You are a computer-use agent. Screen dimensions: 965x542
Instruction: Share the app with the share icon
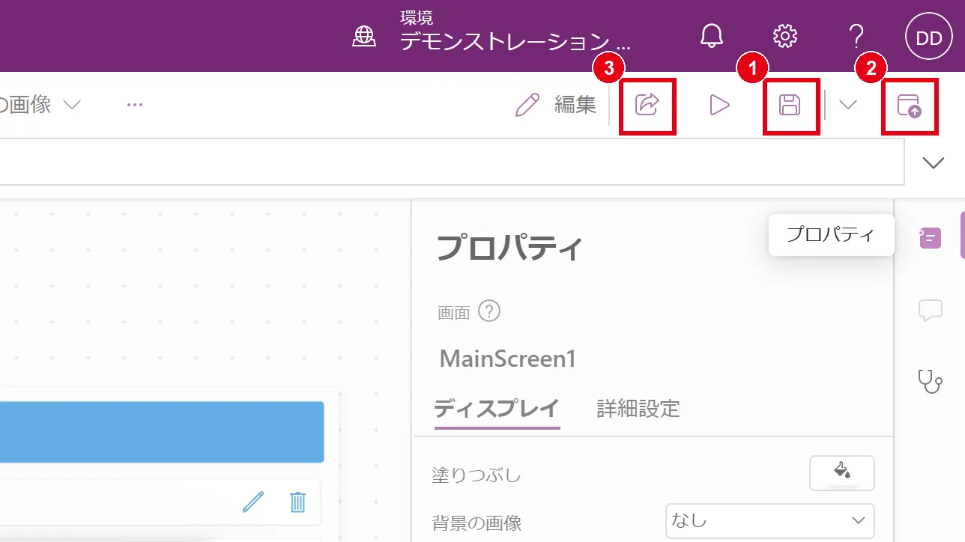pyautogui.click(x=647, y=105)
